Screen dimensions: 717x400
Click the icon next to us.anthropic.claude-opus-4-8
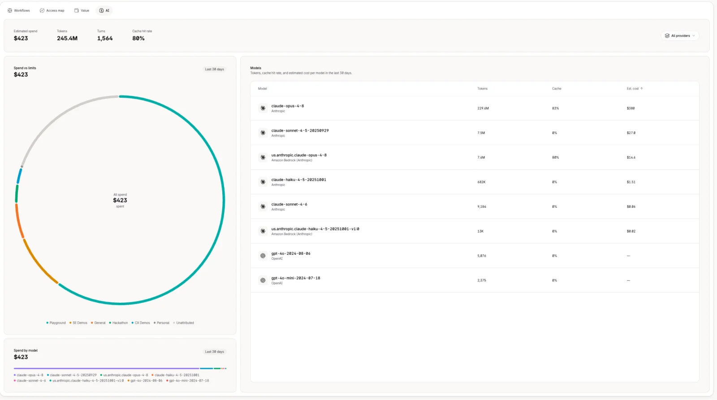(x=263, y=158)
